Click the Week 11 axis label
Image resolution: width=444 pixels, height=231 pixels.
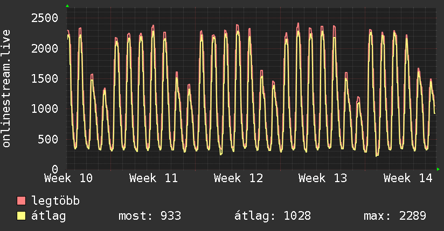pyautogui.click(x=154, y=178)
